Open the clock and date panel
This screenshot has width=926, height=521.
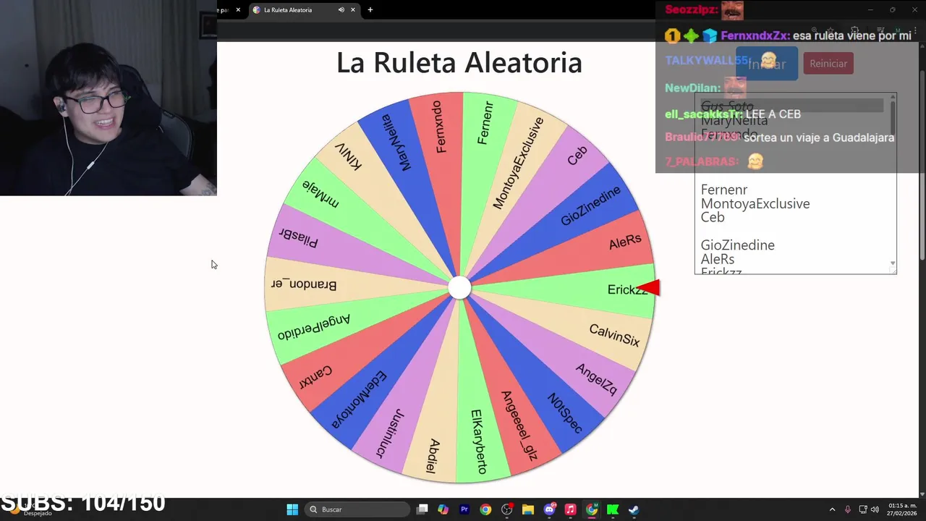[x=902, y=509]
